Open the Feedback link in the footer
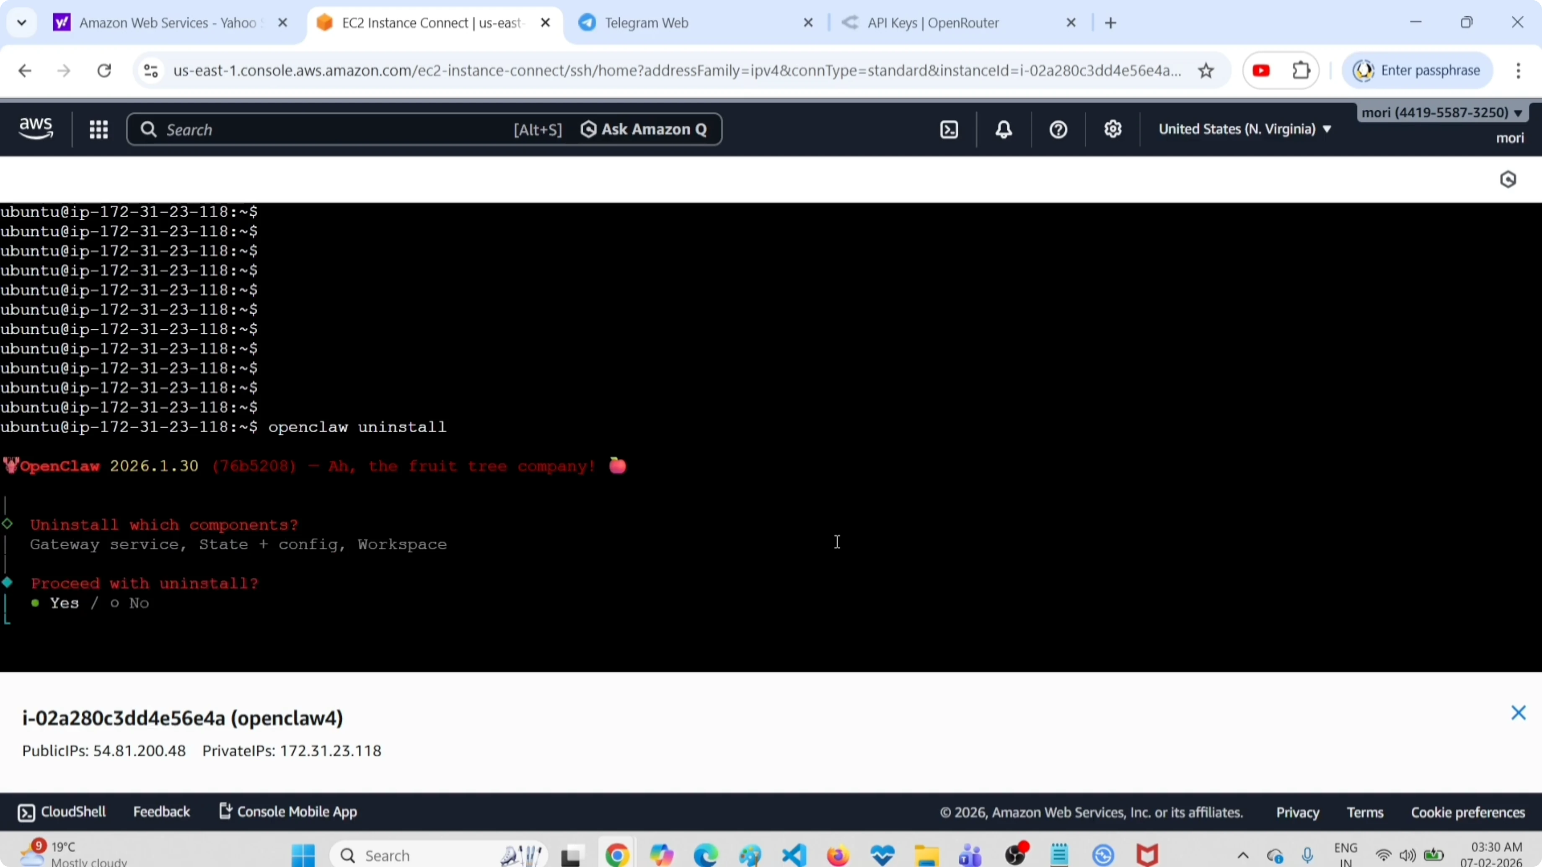1542x867 pixels. 161,812
